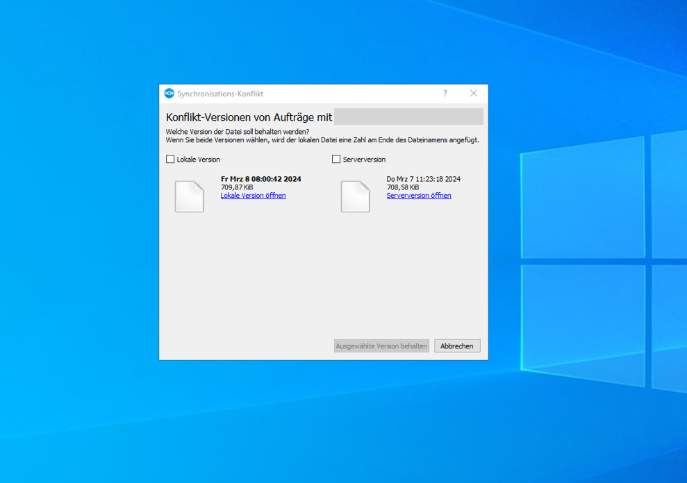Click the server version file icon
The width and height of the screenshot is (687, 483).
tap(355, 196)
